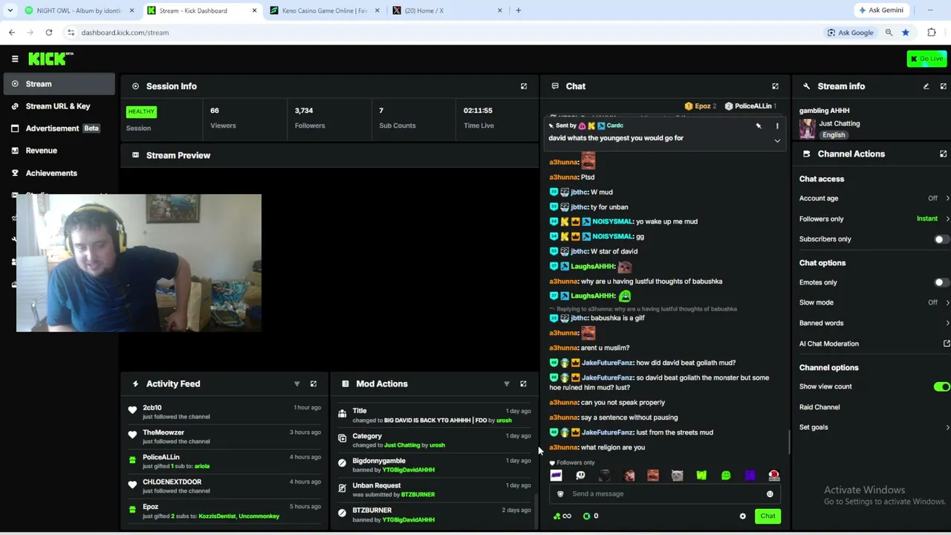Click the English language tag

[834, 135]
